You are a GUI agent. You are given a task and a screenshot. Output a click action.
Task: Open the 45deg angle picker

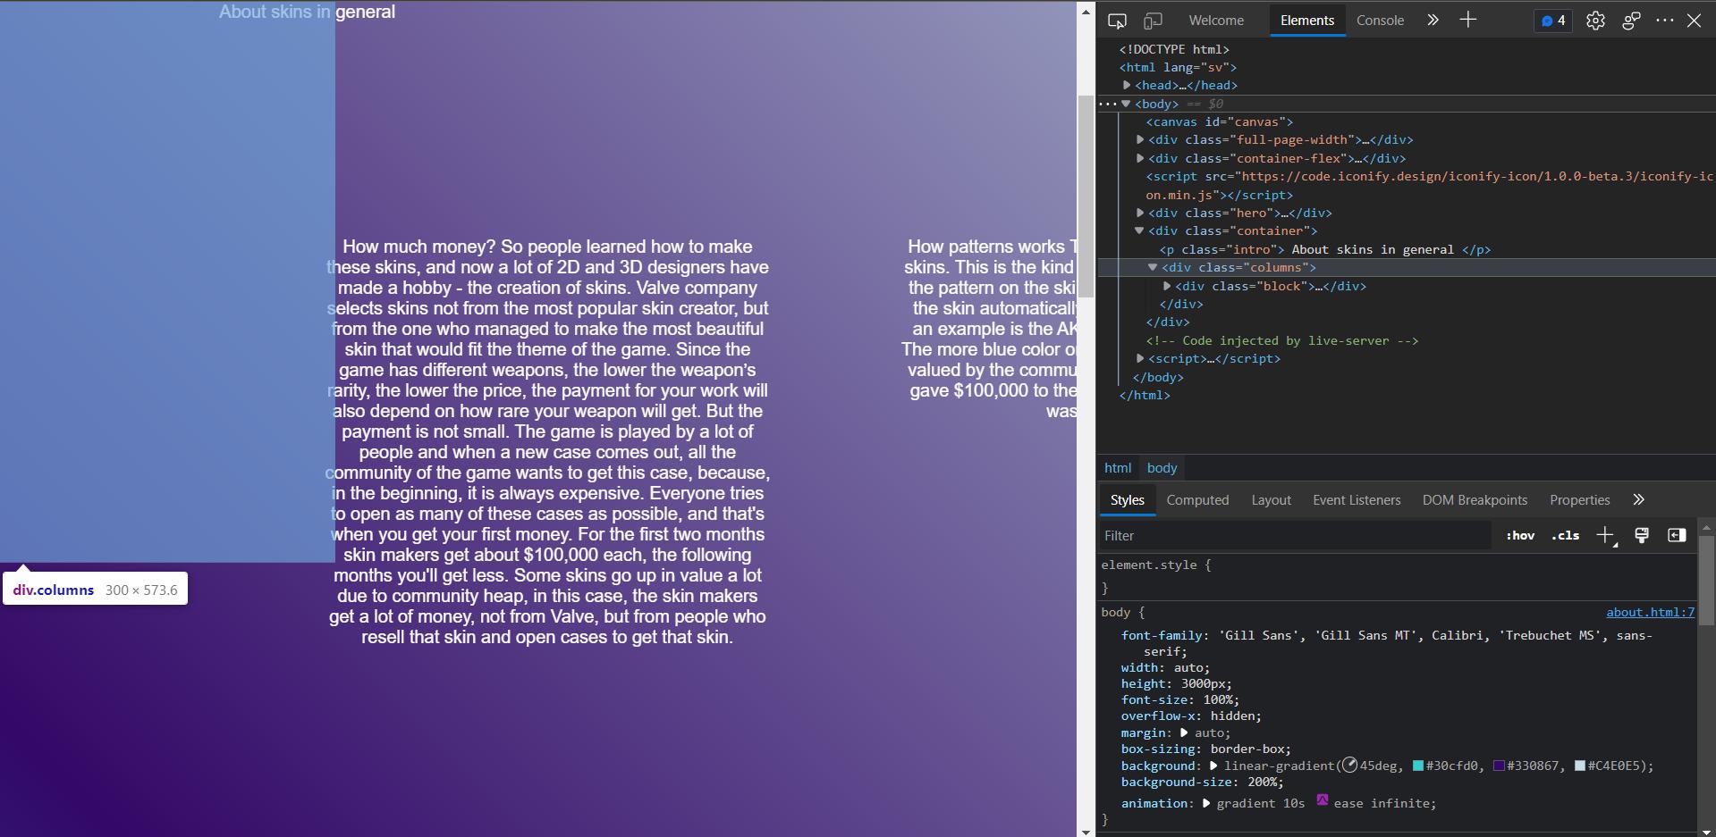pos(1350,766)
